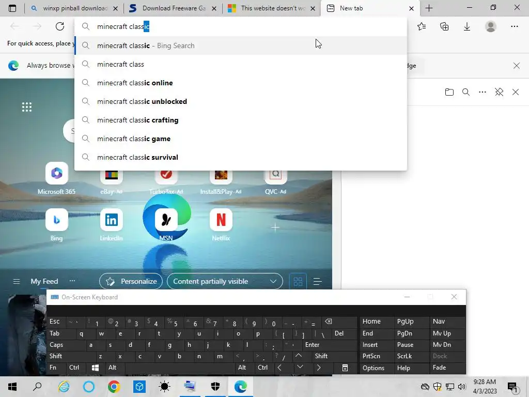This screenshot has height=397, width=529.
Task: Add a new quick link site
Action: point(275,227)
